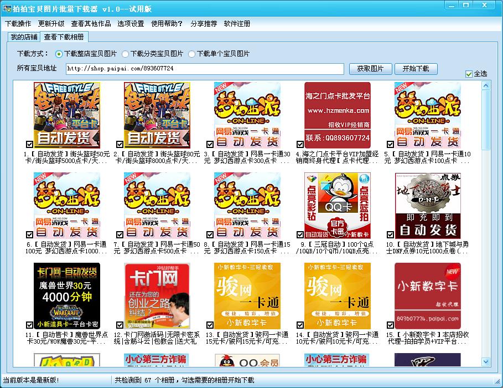Uncheck item 6 网易一卡通100元 checkbox
503x388 pixels.
[x=29, y=234]
